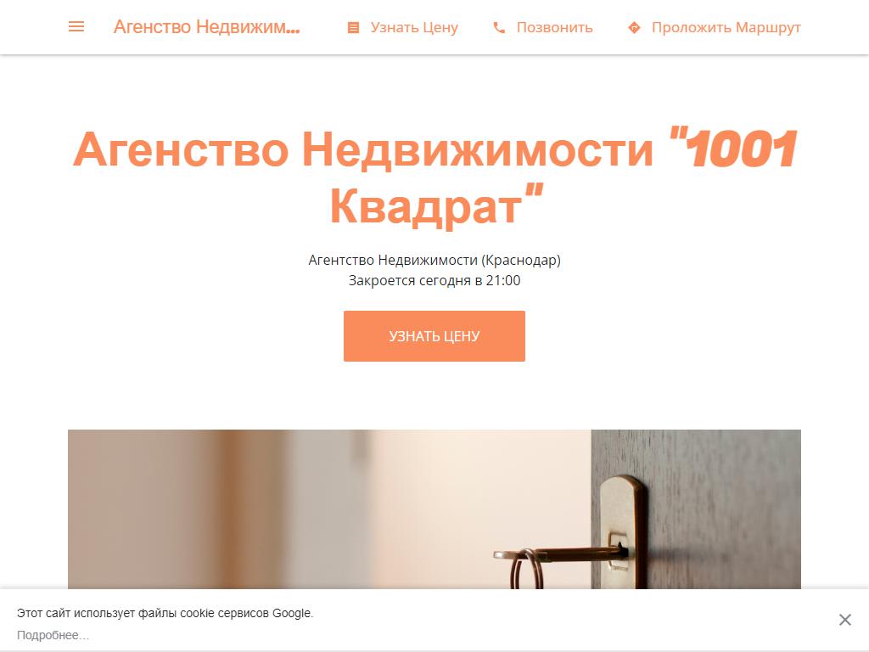Click the word Квадрат in the heading
This screenshot has height=652, width=869.
(x=426, y=205)
